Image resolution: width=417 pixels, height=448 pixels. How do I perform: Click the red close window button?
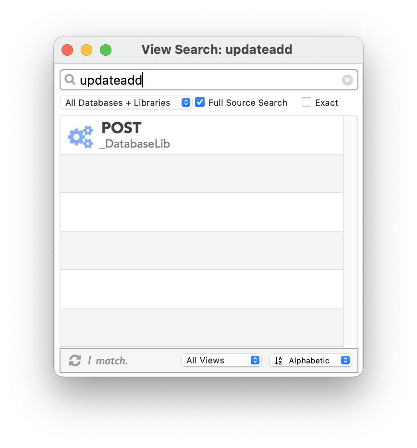(67, 50)
